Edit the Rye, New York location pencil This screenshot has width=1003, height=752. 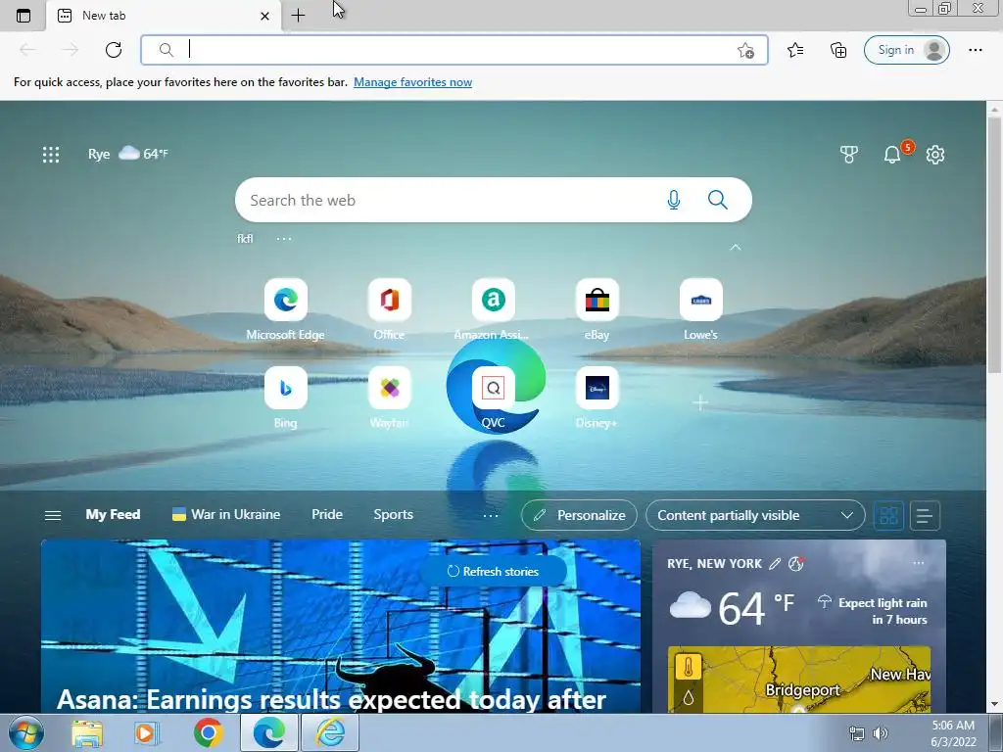775,563
